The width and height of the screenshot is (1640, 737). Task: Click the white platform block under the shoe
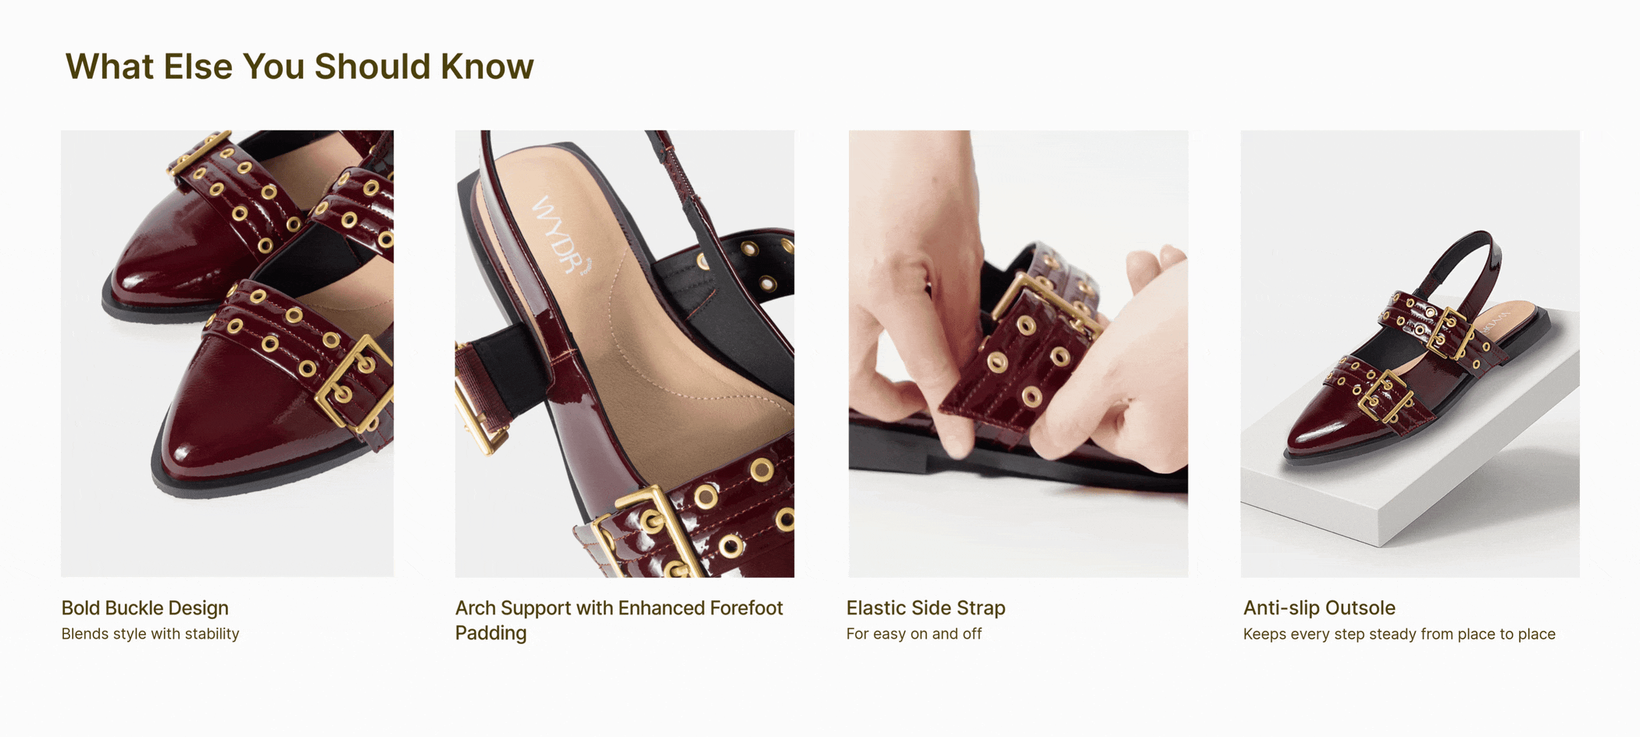[1406, 461]
